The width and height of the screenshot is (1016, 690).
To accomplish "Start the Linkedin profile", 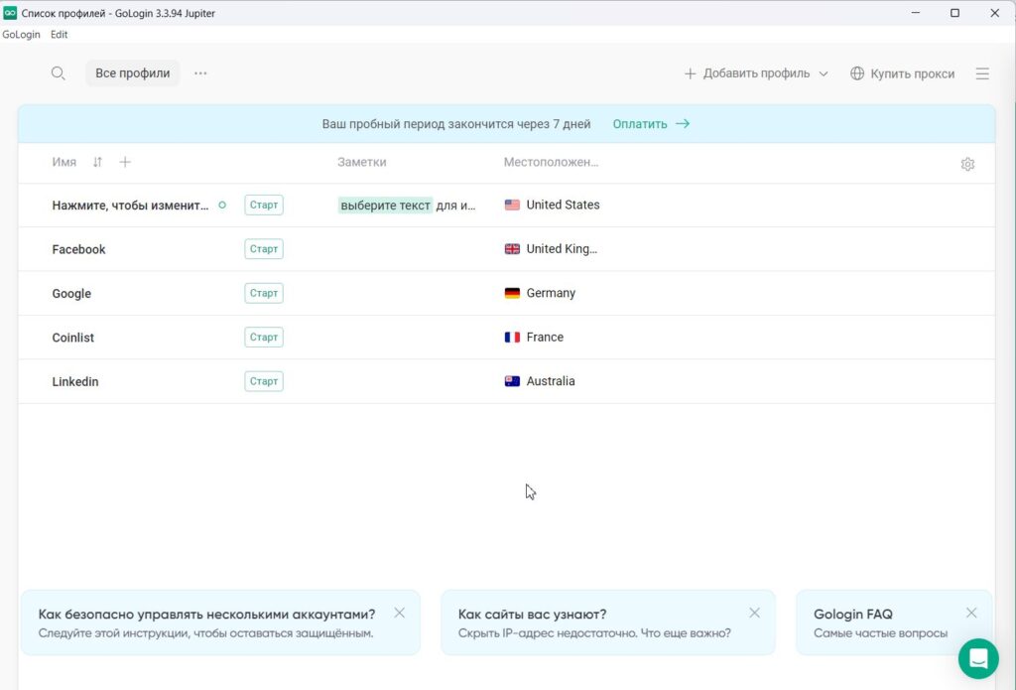I will pos(264,381).
